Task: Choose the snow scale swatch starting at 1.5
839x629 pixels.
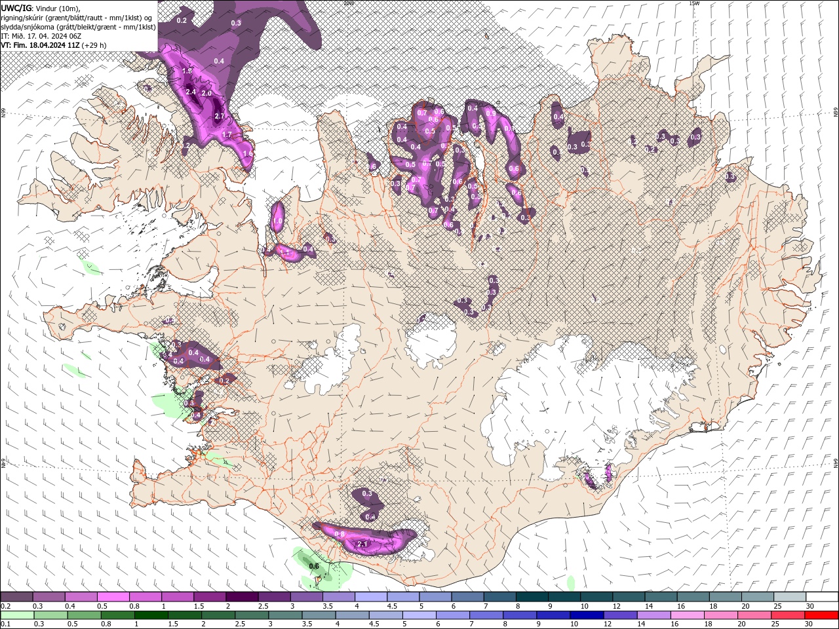Action: 209,597
